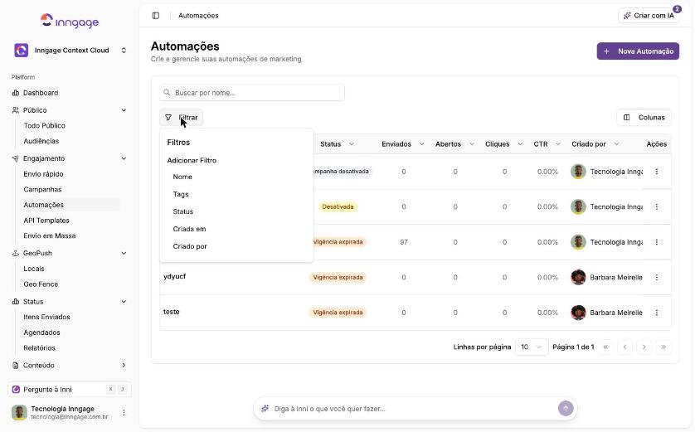Screen dimensions: 695x432
Task: Focus the Buscar por nome search field
Action: coord(252,93)
